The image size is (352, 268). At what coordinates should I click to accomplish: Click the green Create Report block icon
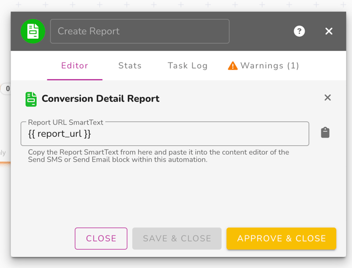[x=33, y=31]
